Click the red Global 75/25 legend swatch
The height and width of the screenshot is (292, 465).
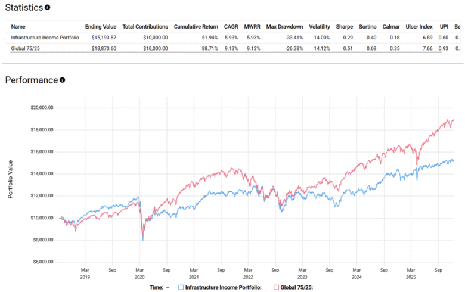276,287
